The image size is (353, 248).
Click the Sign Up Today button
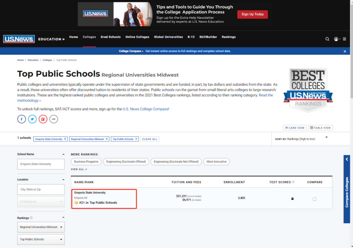[252, 14]
